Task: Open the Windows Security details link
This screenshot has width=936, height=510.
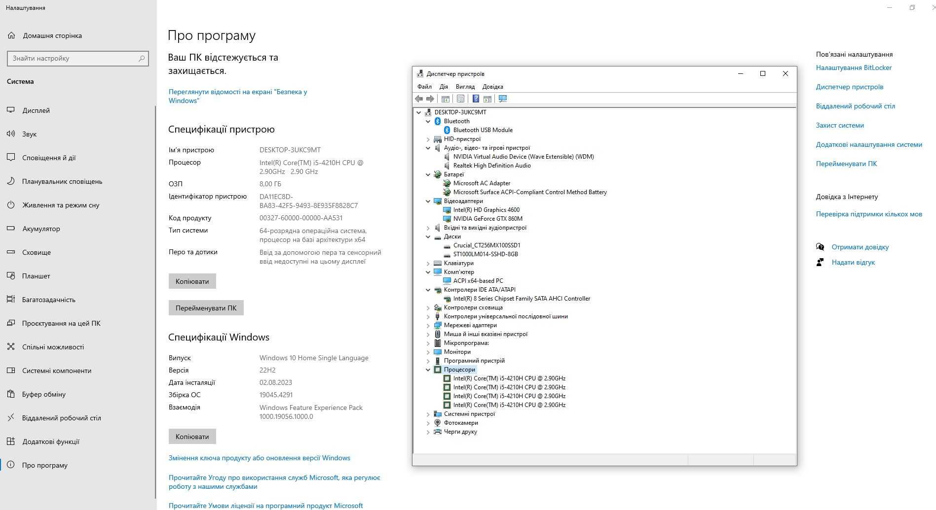Action: [x=238, y=96]
